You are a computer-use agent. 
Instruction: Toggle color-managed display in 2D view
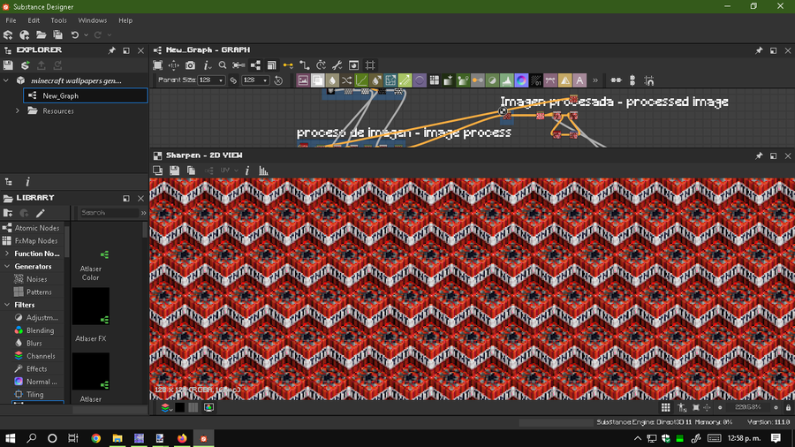tap(208, 407)
